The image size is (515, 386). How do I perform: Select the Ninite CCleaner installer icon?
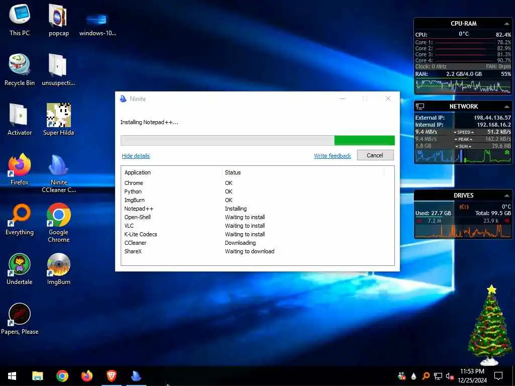tap(58, 173)
